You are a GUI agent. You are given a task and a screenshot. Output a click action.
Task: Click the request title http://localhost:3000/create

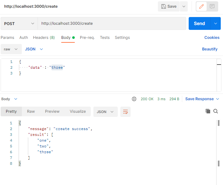coord(31,6)
